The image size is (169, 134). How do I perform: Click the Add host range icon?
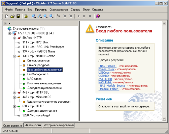tap(40, 16)
